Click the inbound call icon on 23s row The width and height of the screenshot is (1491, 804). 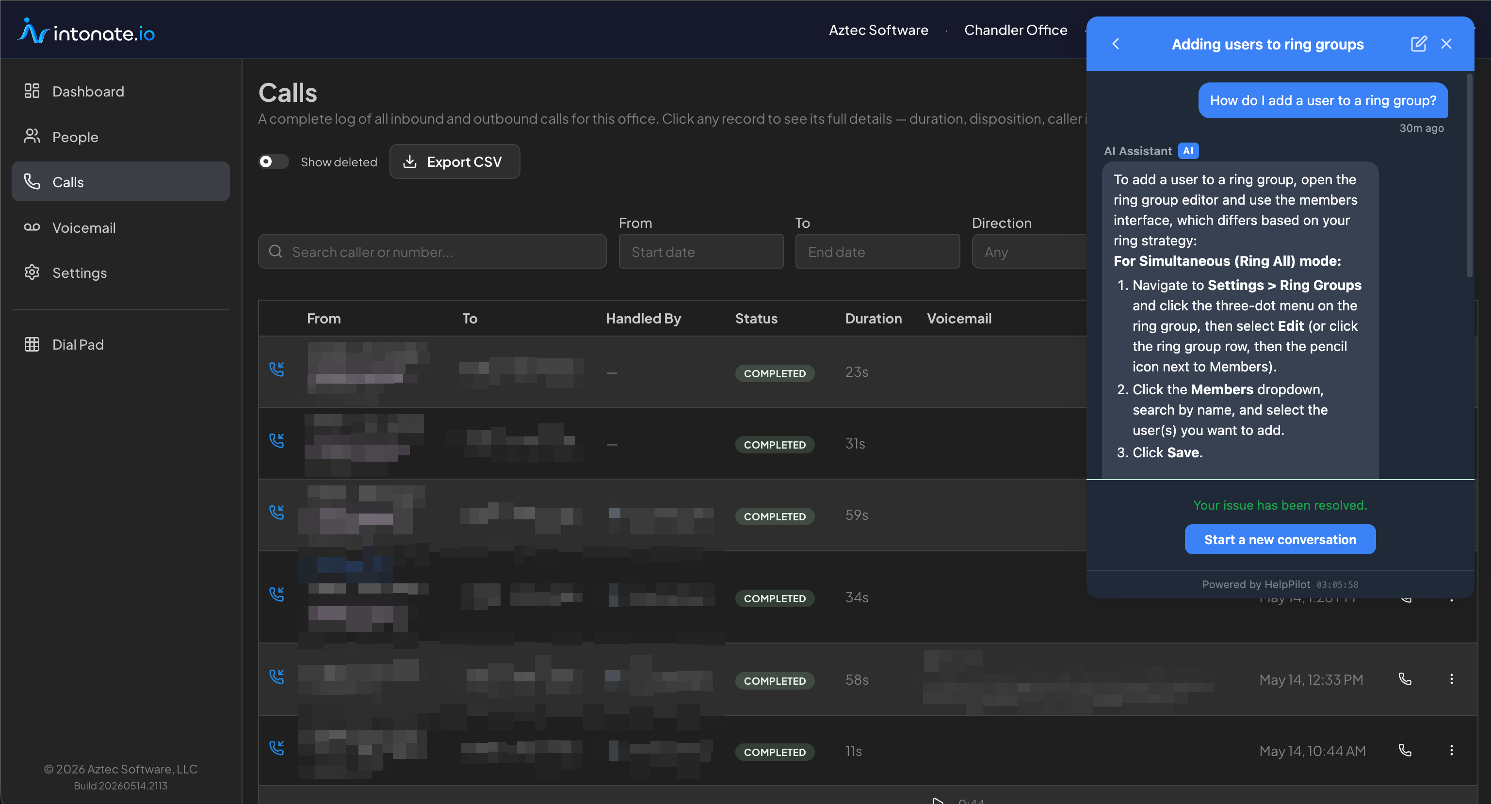pos(276,370)
